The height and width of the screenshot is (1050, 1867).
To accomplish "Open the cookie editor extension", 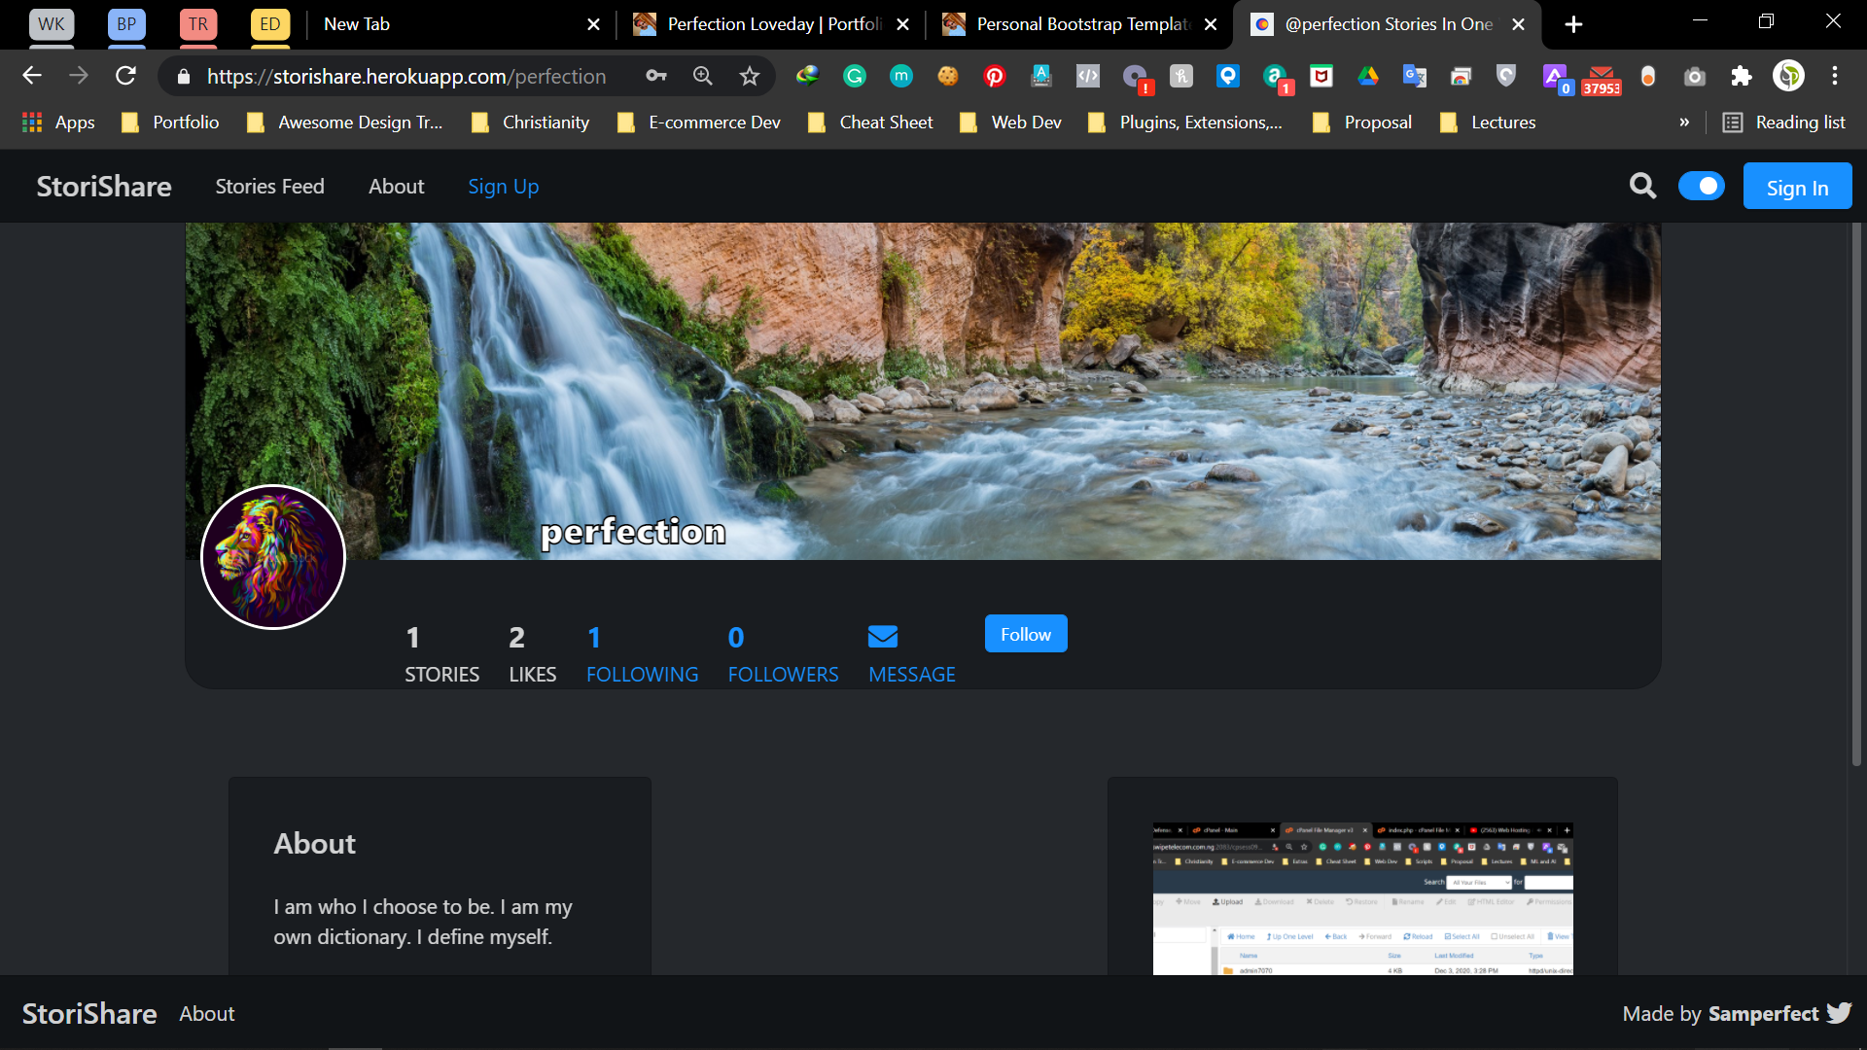I will pyautogui.click(x=948, y=76).
